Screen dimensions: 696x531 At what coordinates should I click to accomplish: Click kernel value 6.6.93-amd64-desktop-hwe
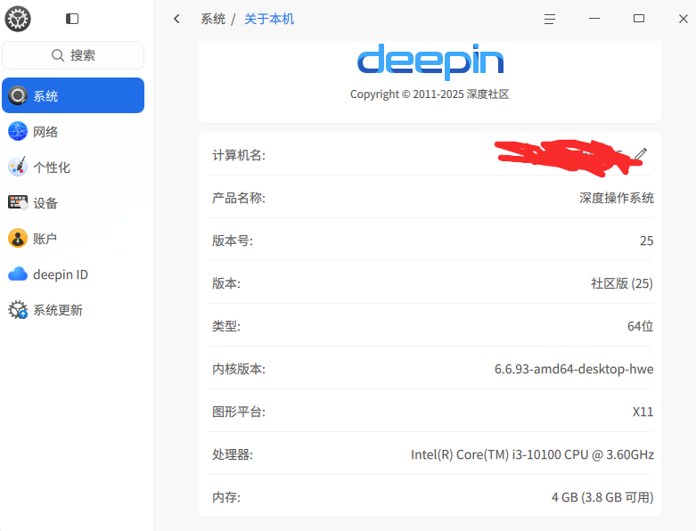tap(574, 369)
